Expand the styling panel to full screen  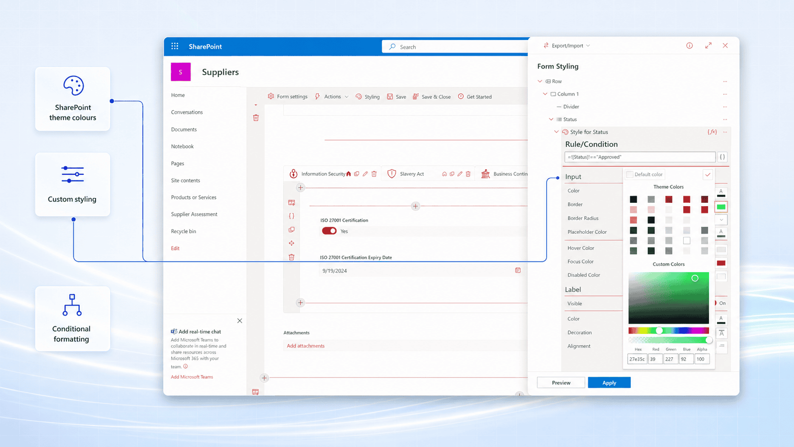point(708,46)
